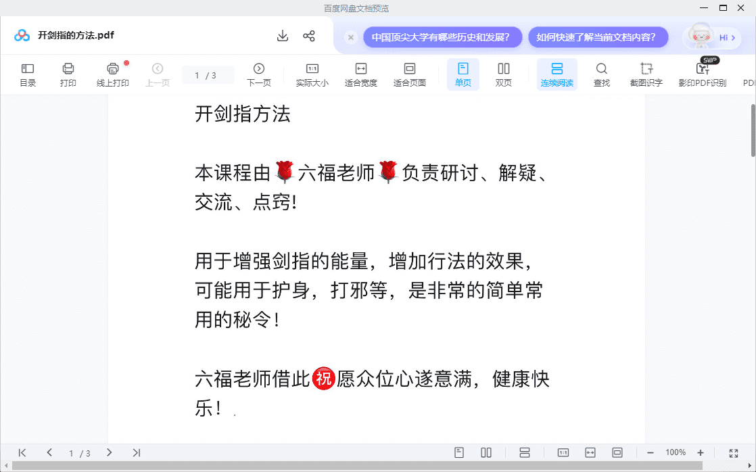Open 线上打印 online print

[x=113, y=74]
